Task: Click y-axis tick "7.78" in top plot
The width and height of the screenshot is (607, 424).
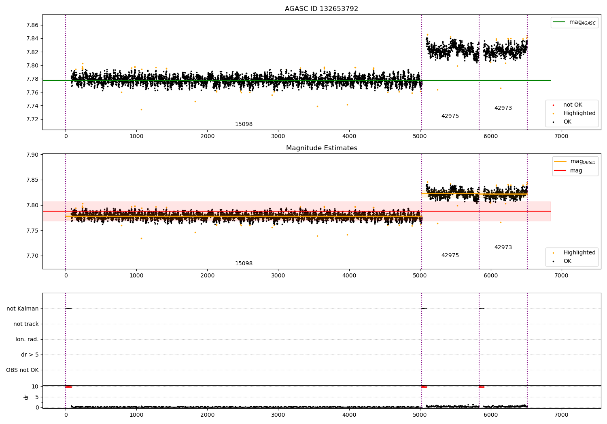Action: click(x=33, y=79)
